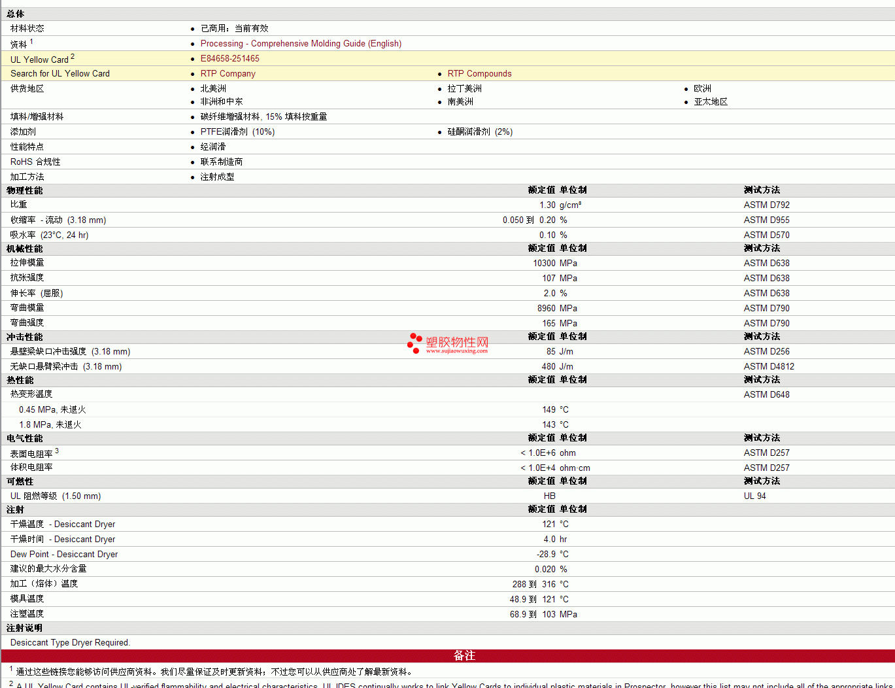Click the 无缺口悬臂梁冲击 value 480

[x=549, y=366]
